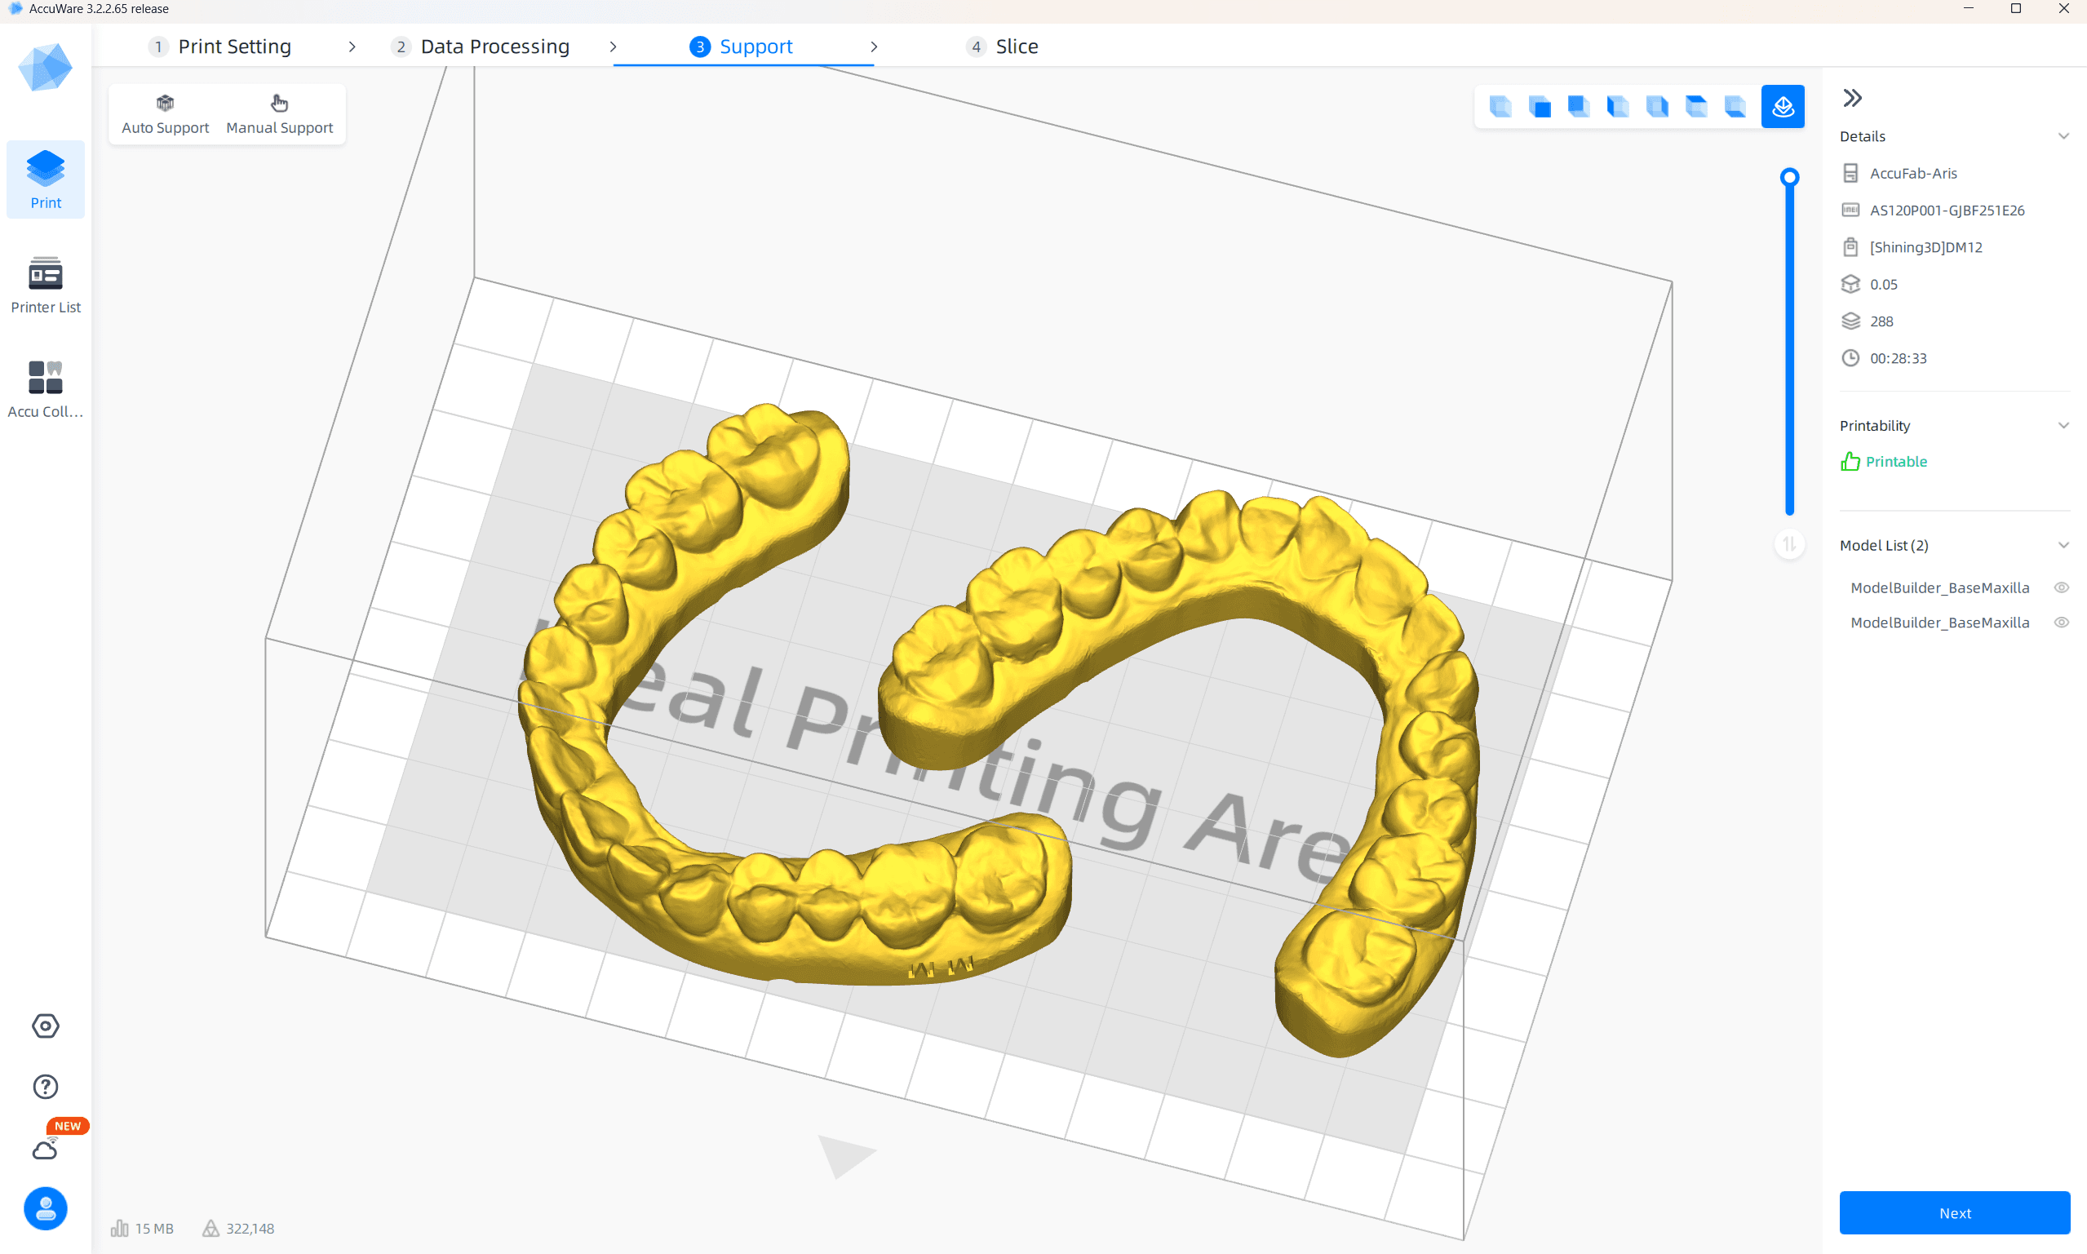The width and height of the screenshot is (2087, 1254).
Task: Select the second ModelBuilder_BaseMaxilla list entry
Action: (1939, 622)
